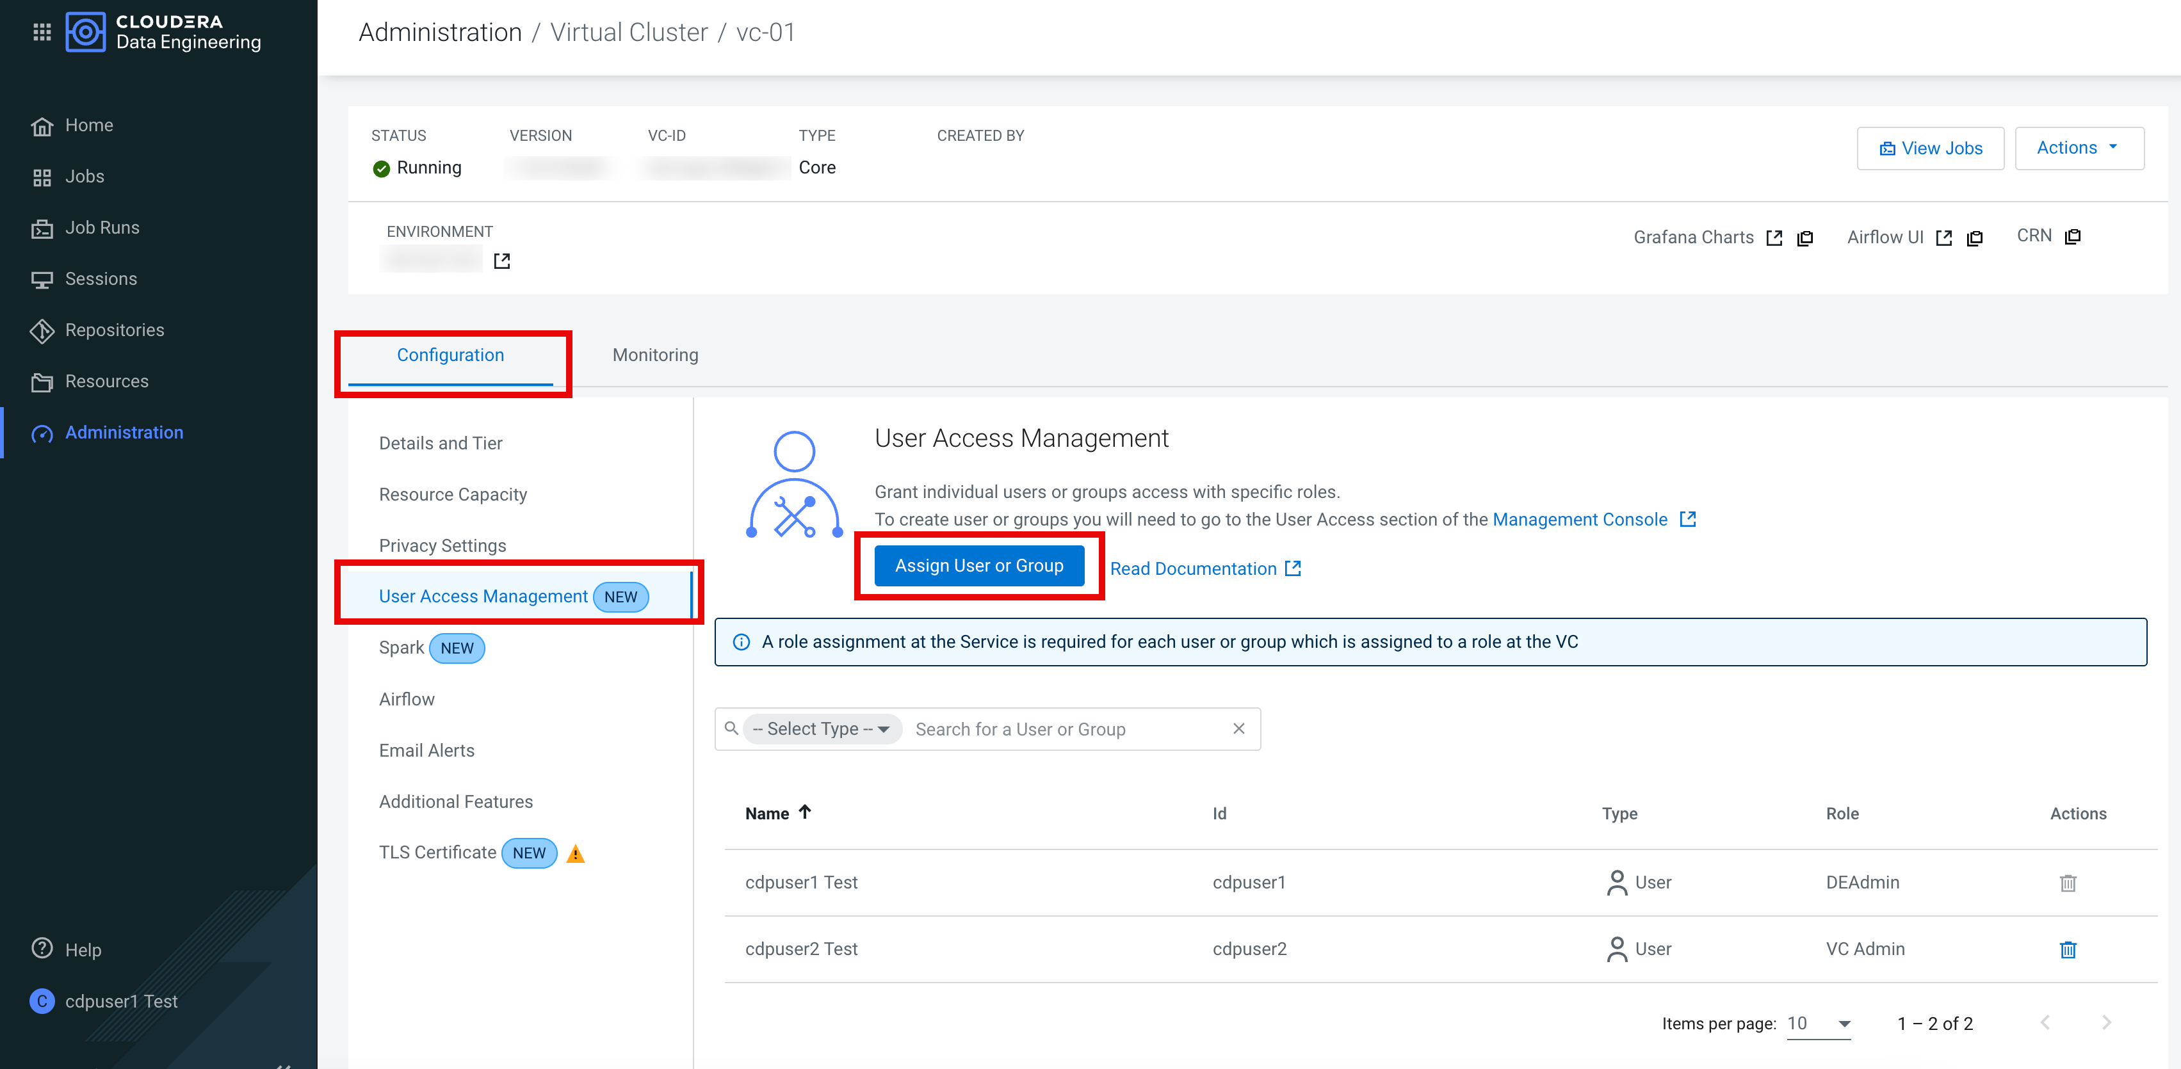This screenshot has height=1069, width=2181.
Task: Clear the user search field
Action: (x=1238, y=728)
